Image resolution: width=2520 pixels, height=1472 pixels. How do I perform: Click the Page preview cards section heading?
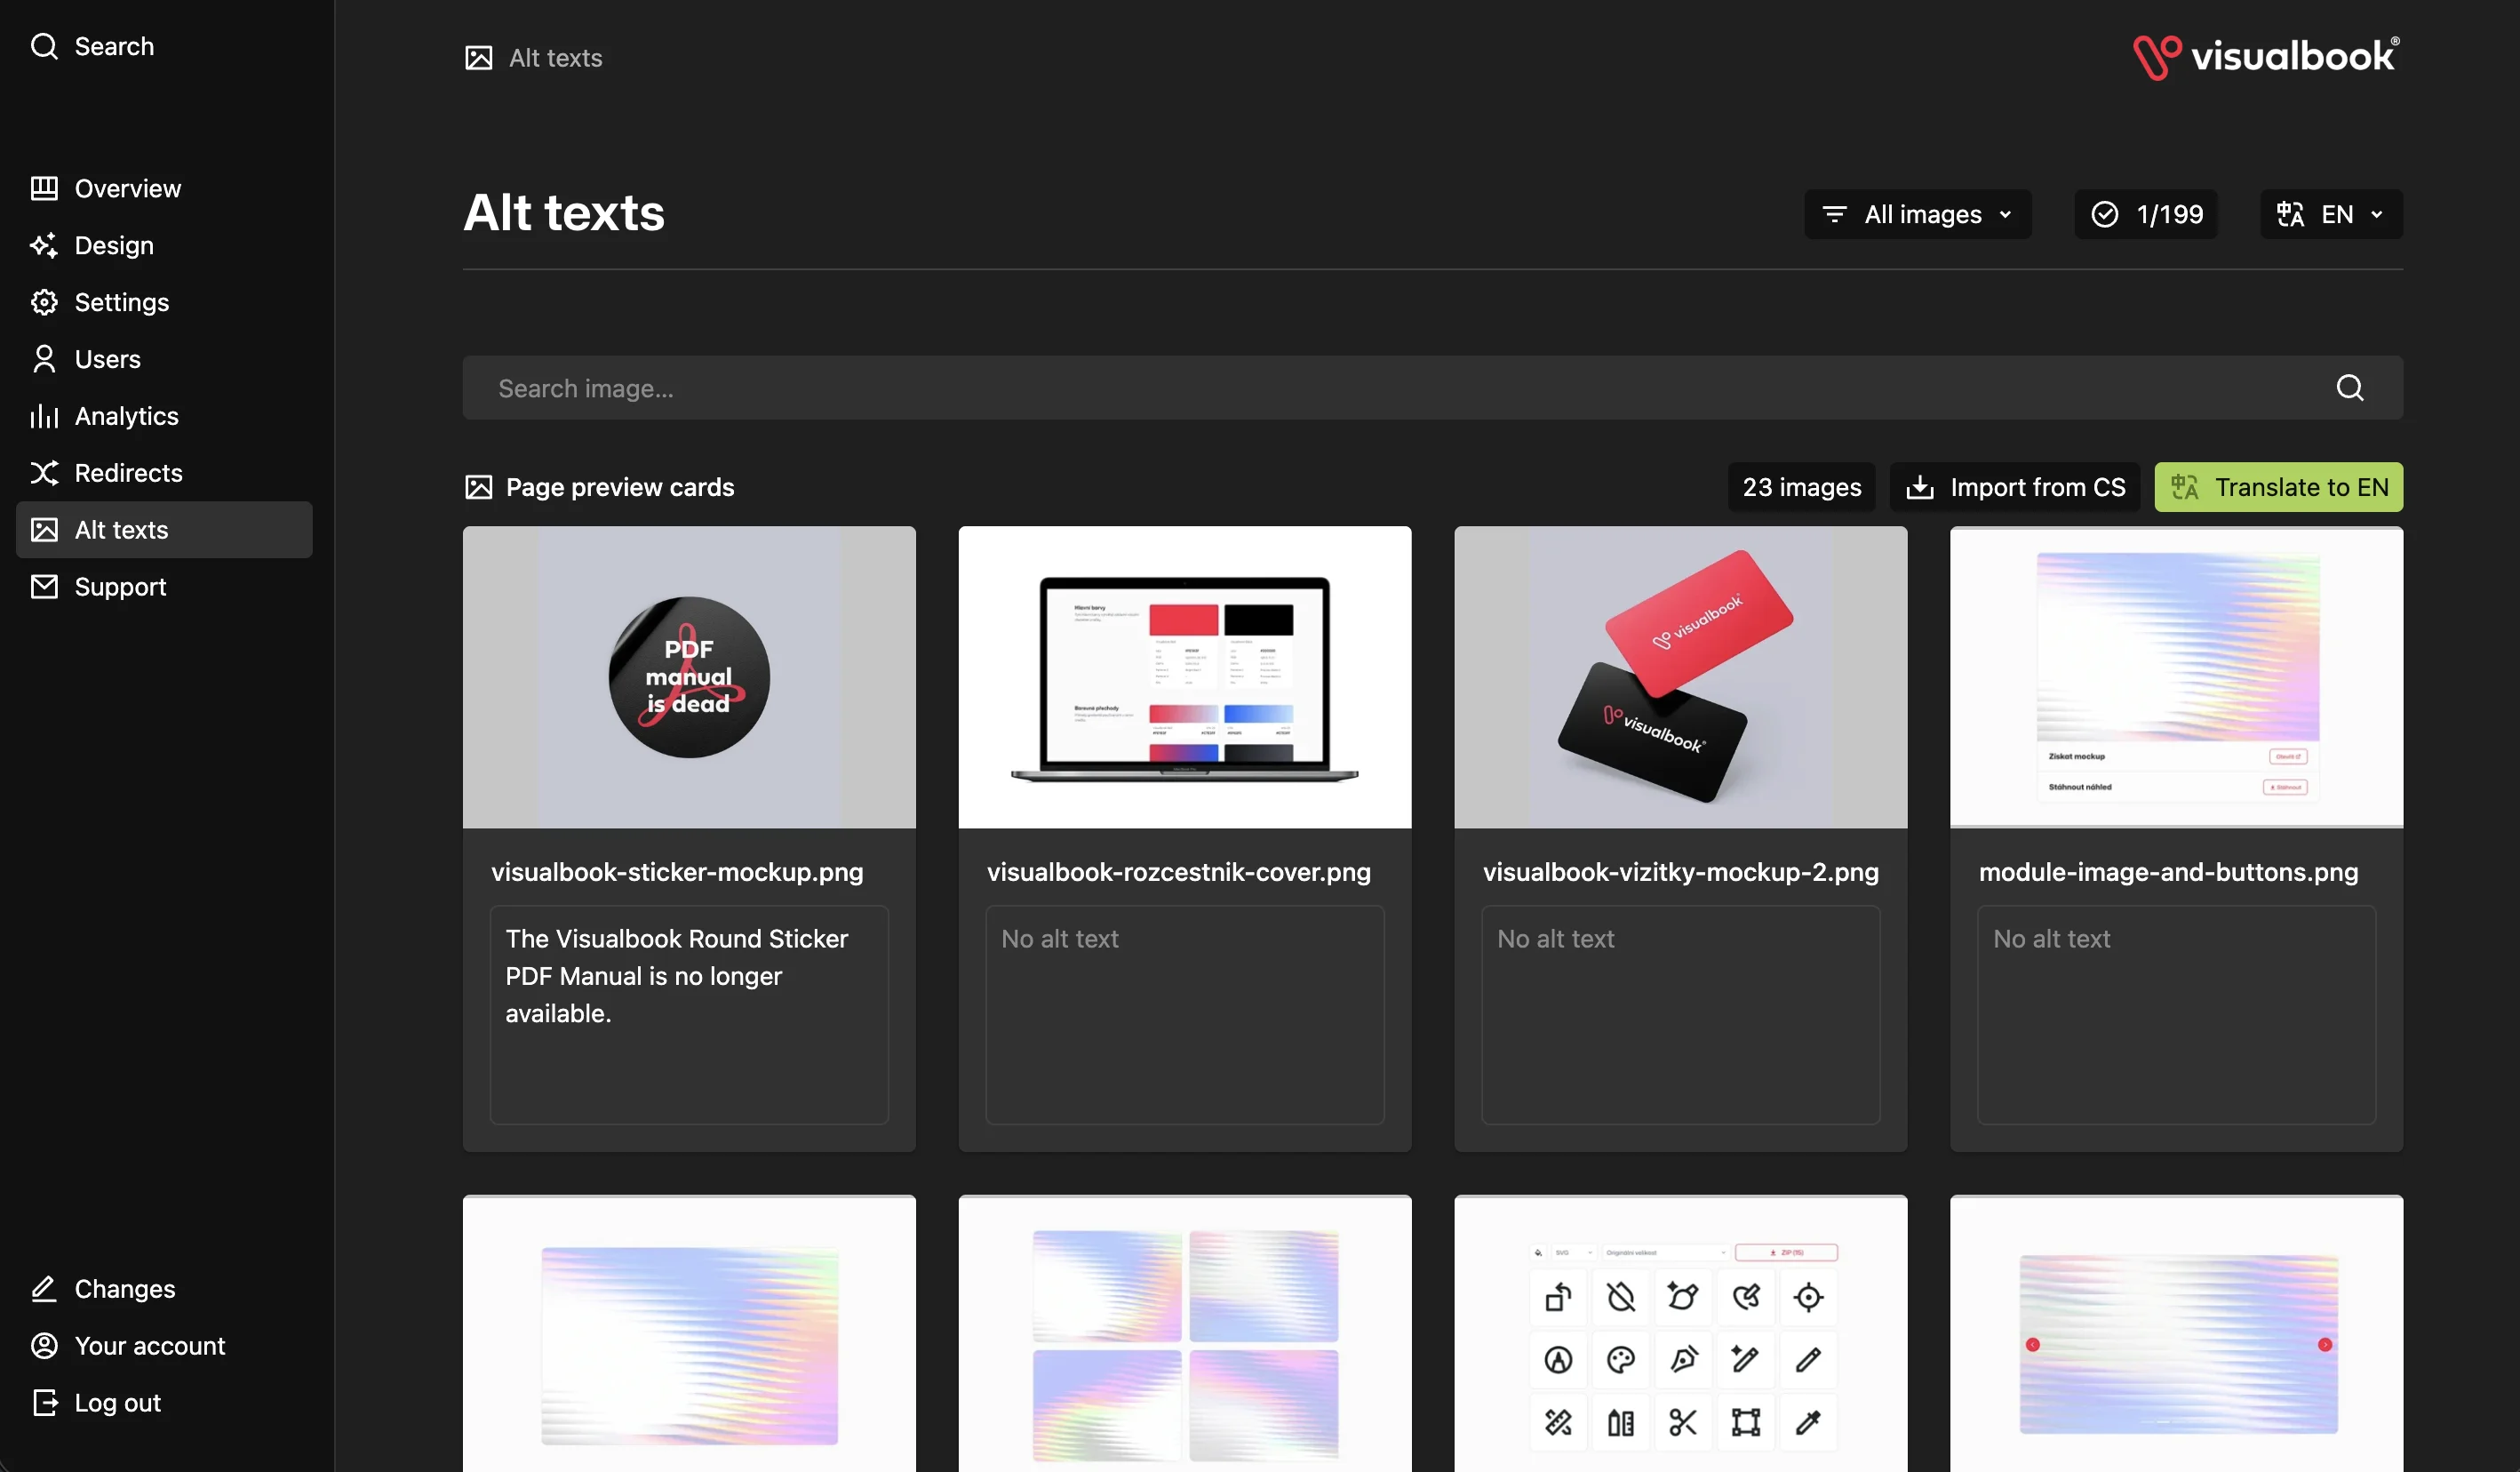[x=620, y=487]
